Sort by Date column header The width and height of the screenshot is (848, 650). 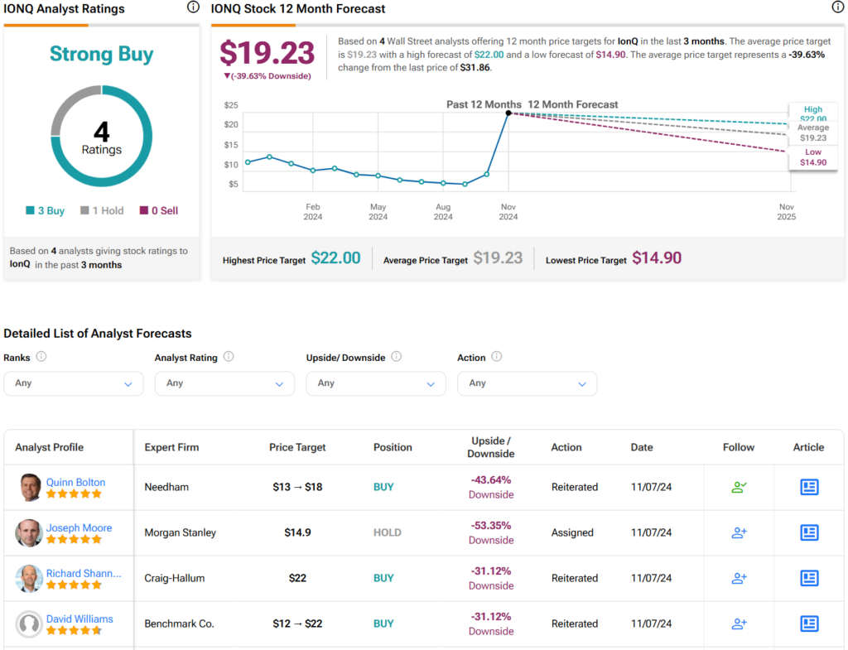click(x=642, y=447)
